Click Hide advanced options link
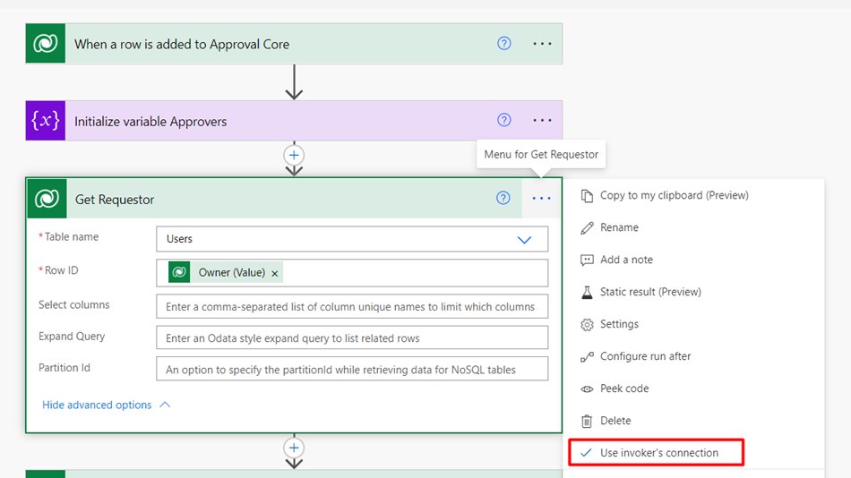851x478 pixels. tap(97, 405)
